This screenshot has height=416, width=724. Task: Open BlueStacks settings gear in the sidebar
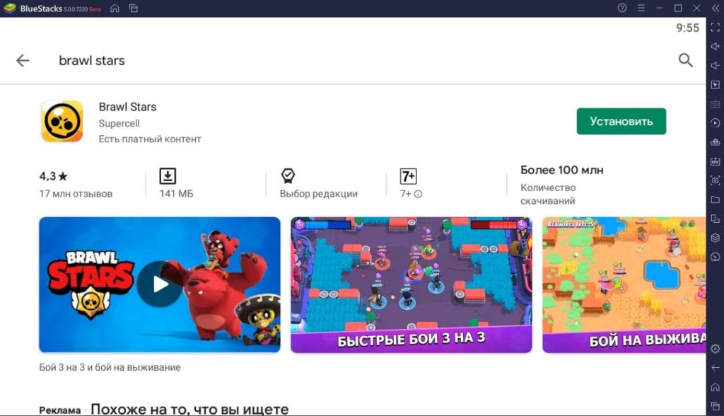click(716, 349)
